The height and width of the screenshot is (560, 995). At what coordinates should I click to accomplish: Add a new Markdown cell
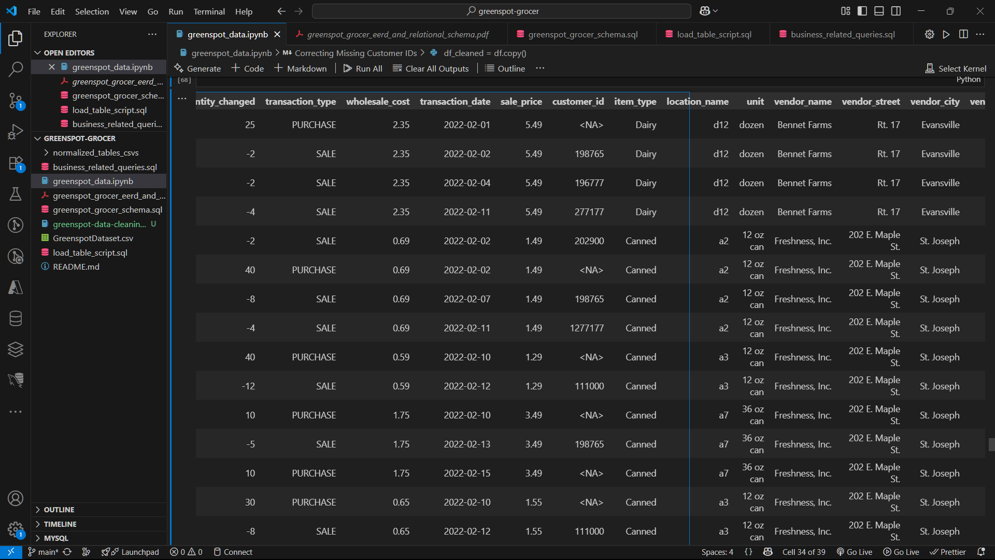[301, 68]
